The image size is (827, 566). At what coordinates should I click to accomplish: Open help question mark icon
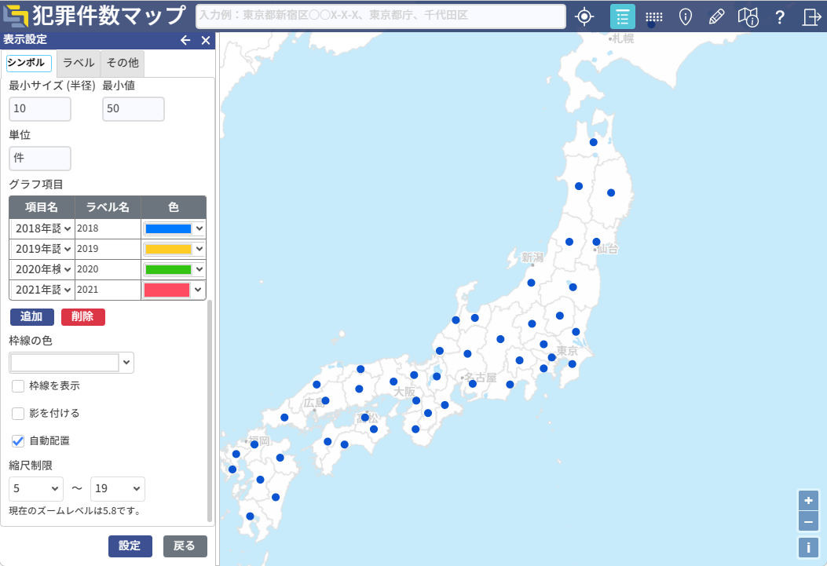780,16
